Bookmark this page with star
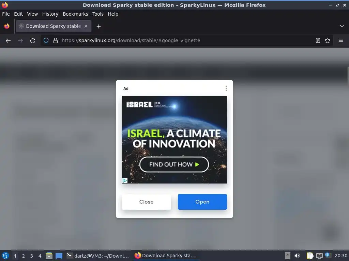The image size is (349, 261). [328, 40]
